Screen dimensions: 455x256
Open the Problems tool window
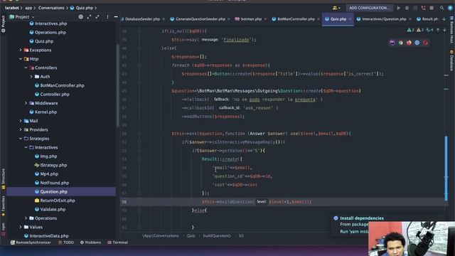pos(90,242)
